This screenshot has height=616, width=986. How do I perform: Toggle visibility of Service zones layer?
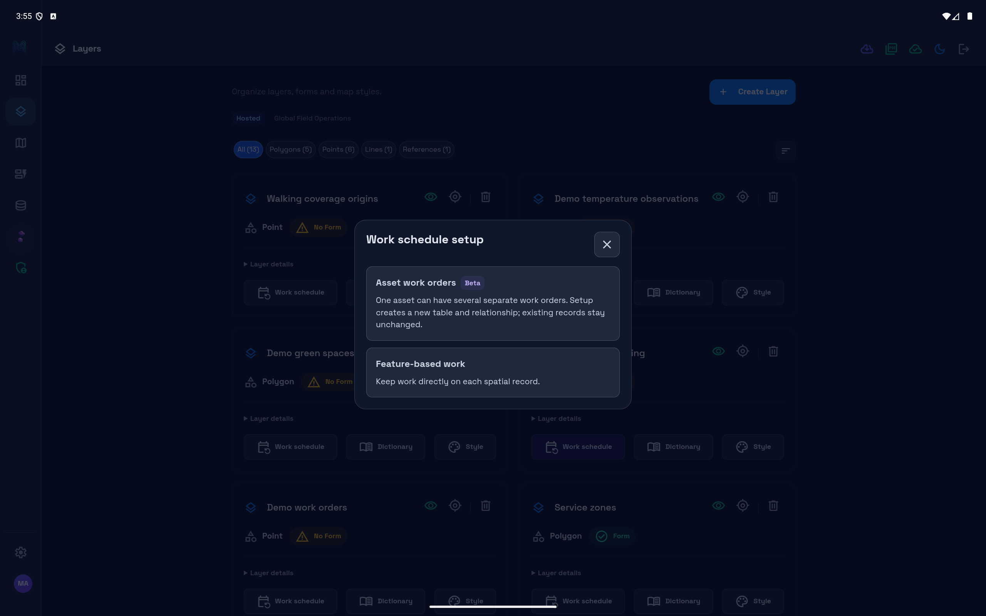718,506
